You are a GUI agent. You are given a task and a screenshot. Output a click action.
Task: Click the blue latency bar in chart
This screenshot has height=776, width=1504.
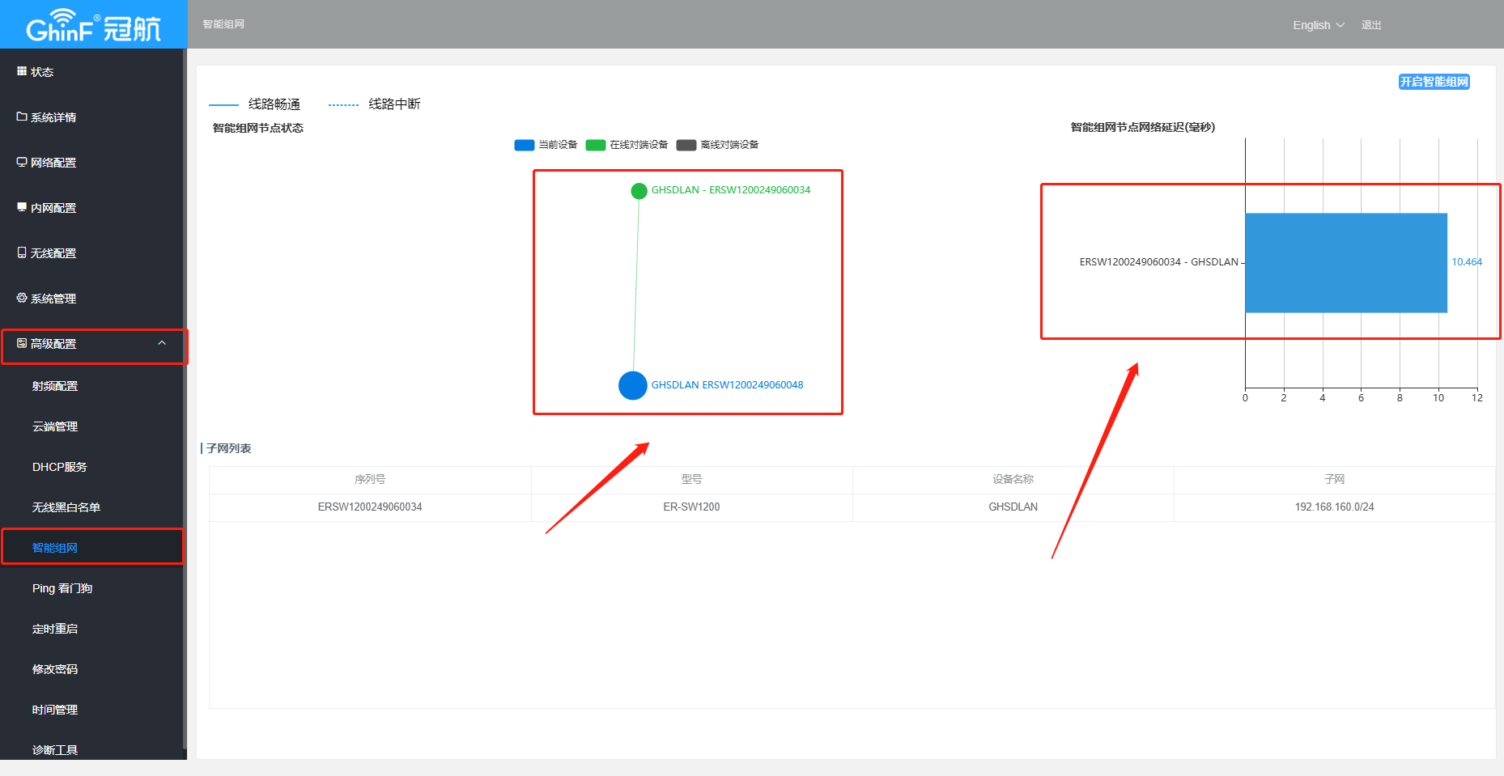pyautogui.click(x=1345, y=263)
